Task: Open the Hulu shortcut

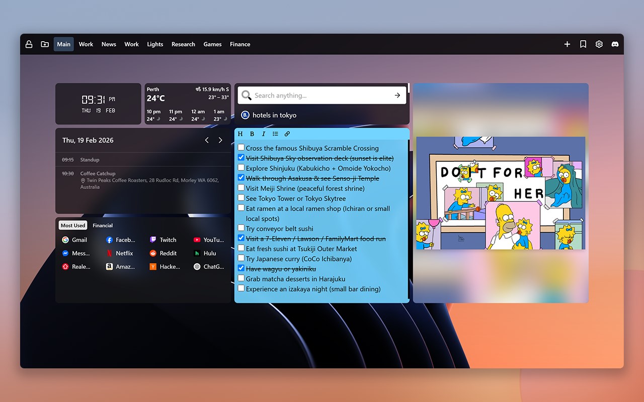Action: click(205, 253)
